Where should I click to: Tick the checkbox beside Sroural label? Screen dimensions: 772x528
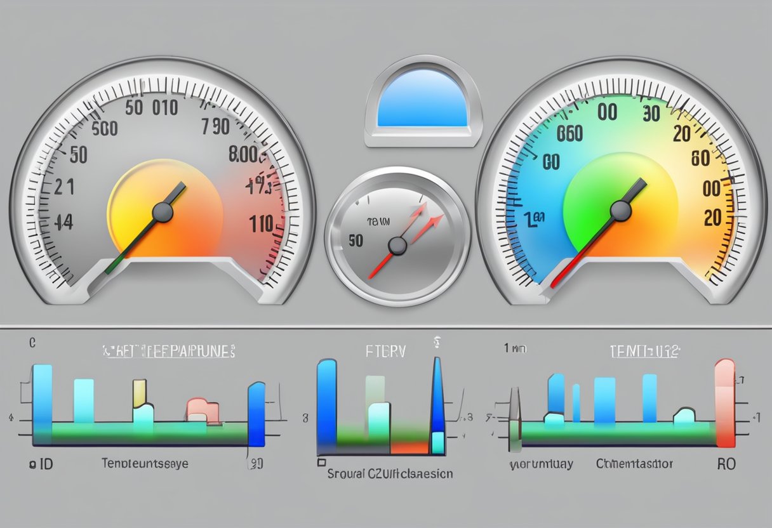[x=322, y=463]
